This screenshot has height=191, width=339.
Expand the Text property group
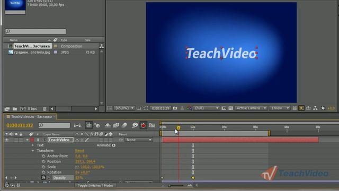[33, 145]
